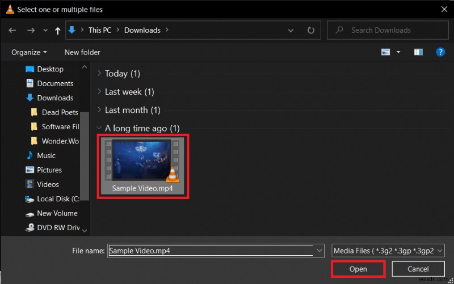Select the Sample Video.mp4 thumbnail

click(x=142, y=160)
